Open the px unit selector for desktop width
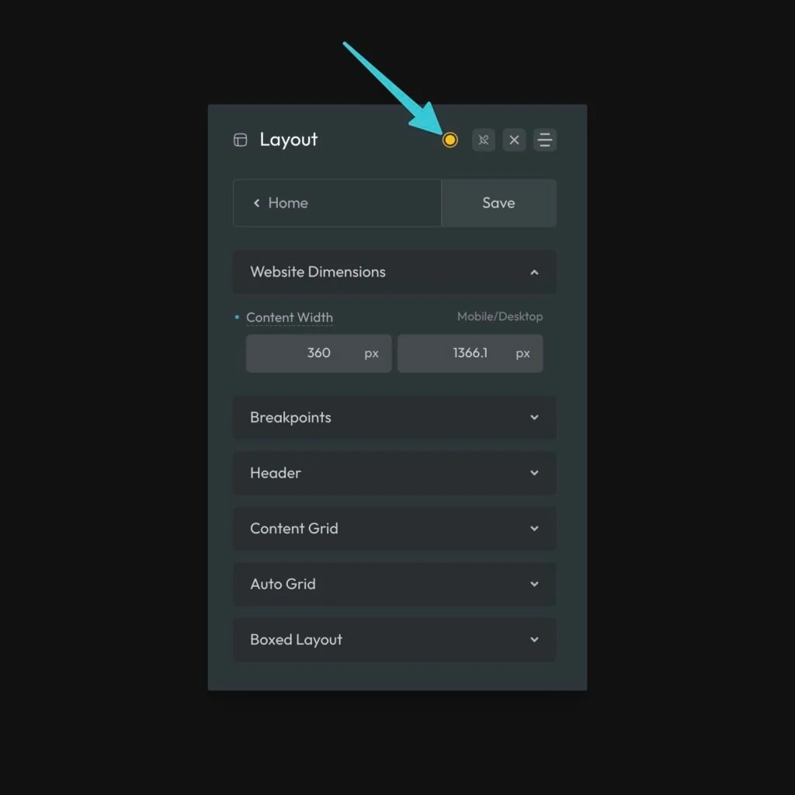795x795 pixels. pyautogui.click(x=523, y=353)
